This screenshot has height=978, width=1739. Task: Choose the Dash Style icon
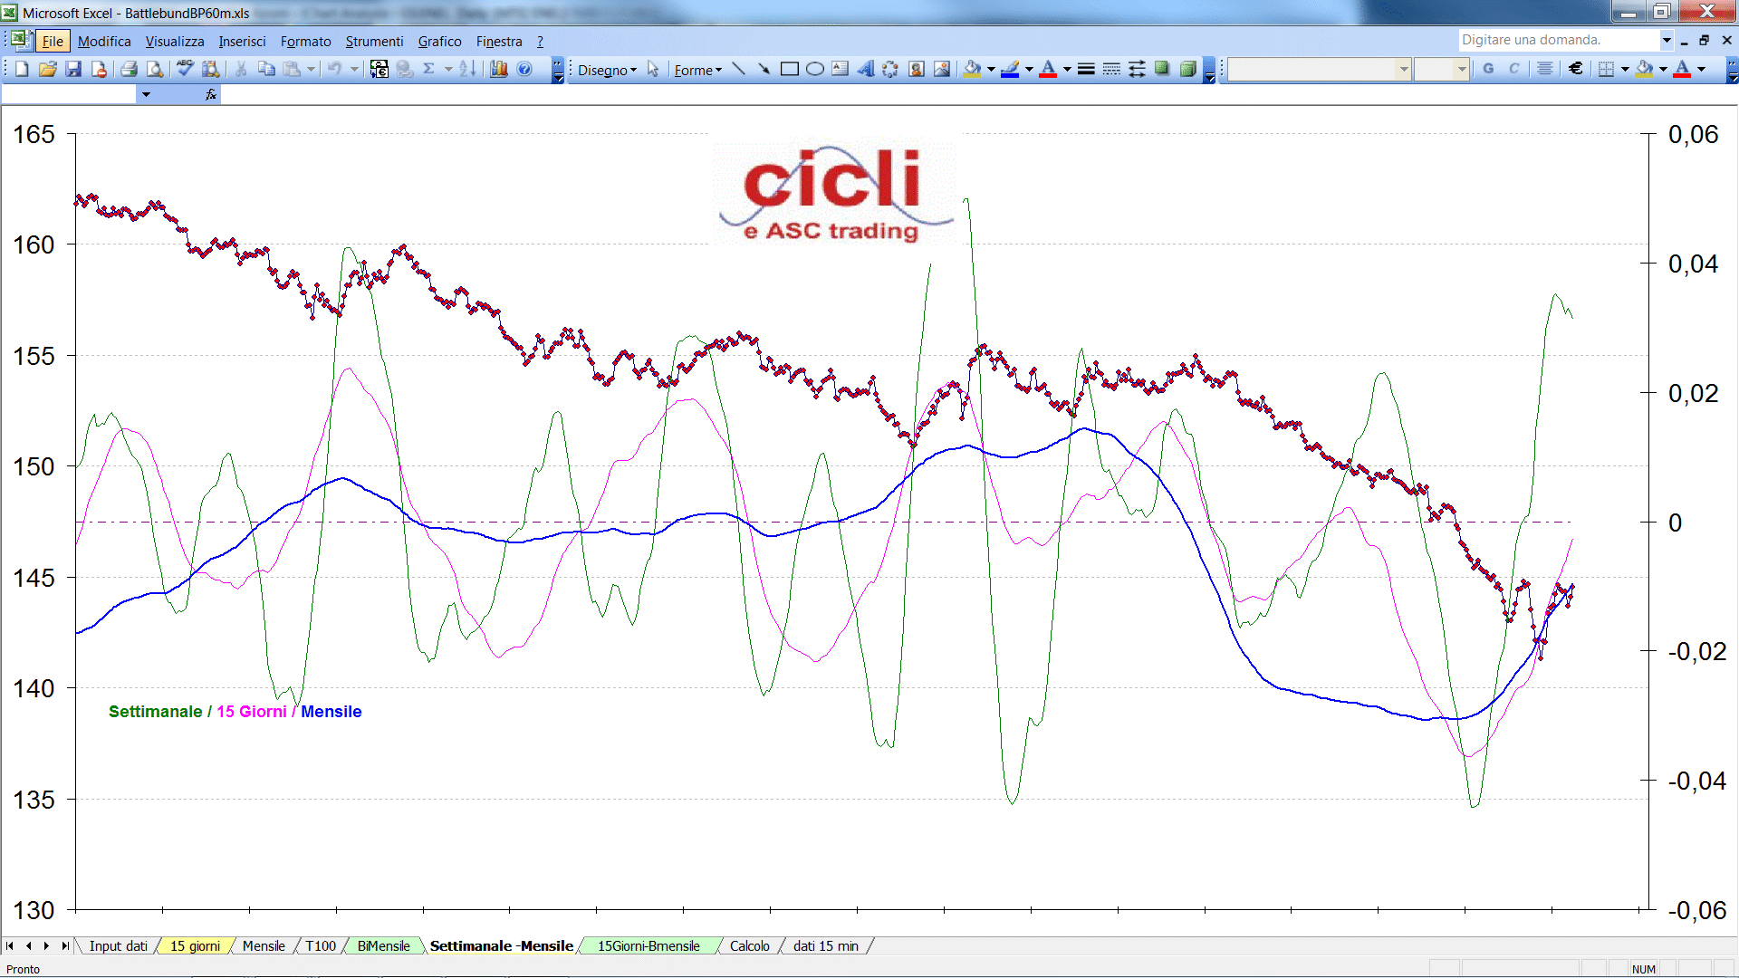point(1111,69)
